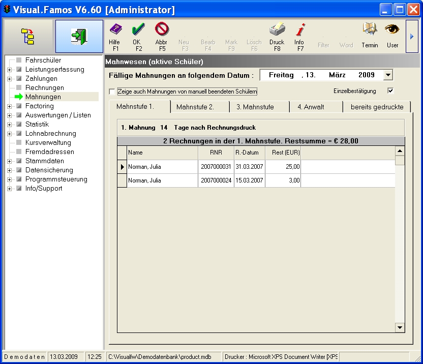The width and height of the screenshot is (423, 364).
Task: Select the Norman, Julia row with RNR 2007000024
Action: coord(162,180)
